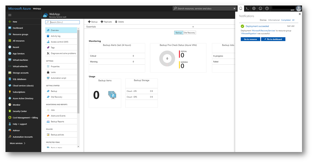313x163 pixels.
Task: Click the Pin to dashboard button
Action: (x=273, y=39)
